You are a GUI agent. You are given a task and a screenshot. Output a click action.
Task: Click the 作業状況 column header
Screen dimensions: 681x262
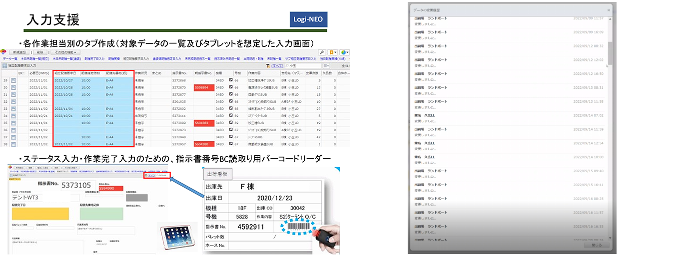[x=142, y=72]
